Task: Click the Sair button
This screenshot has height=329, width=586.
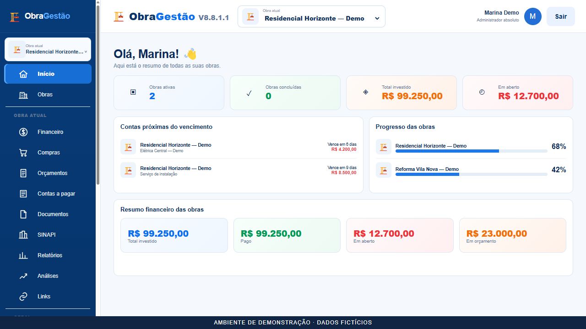Action: click(561, 16)
